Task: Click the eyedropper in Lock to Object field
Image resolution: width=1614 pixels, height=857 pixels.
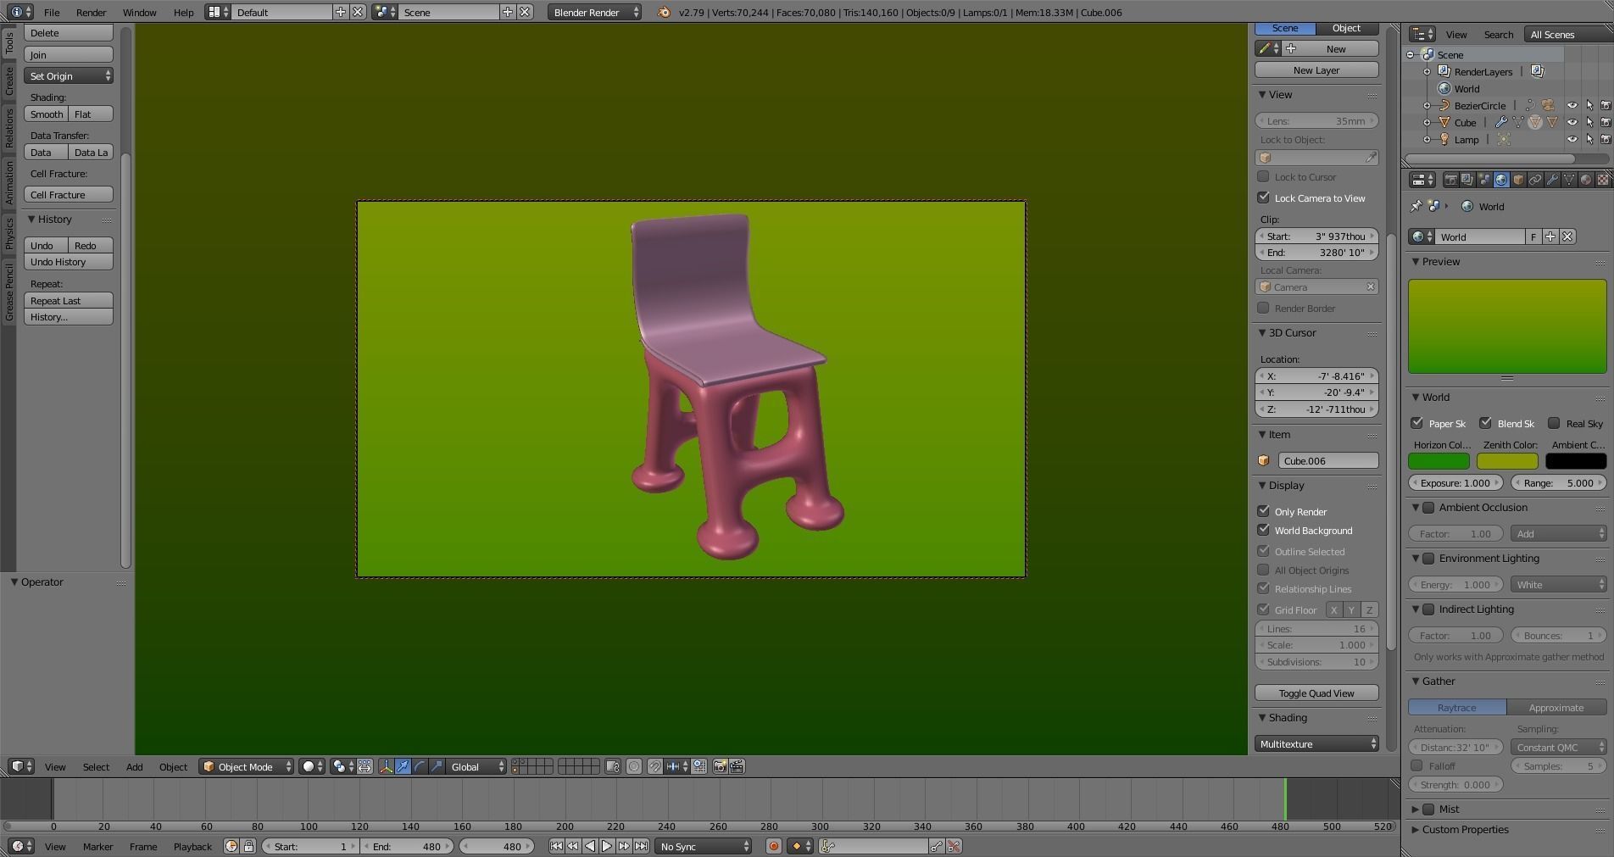Action: [1370, 158]
